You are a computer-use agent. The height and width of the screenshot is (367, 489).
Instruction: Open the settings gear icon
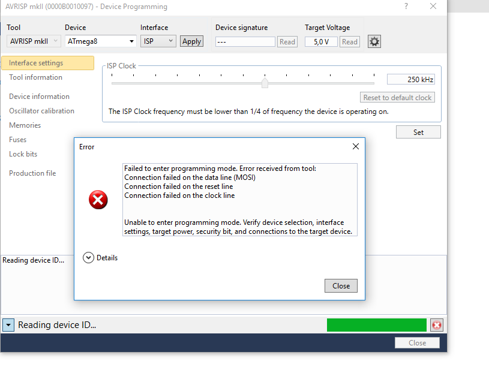(374, 41)
